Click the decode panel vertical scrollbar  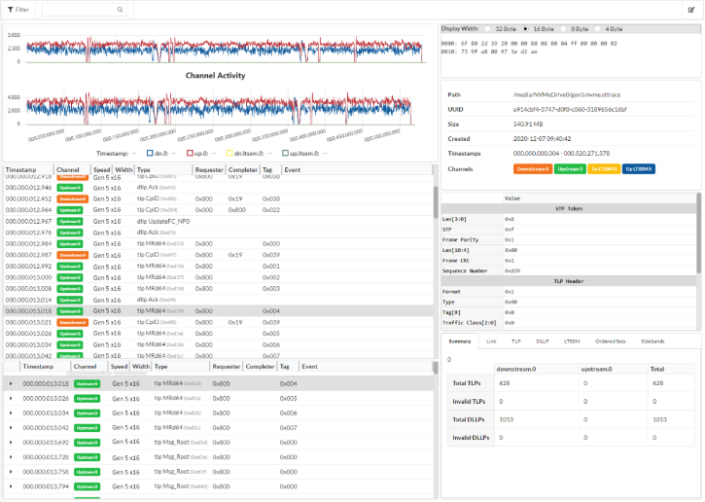(x=699, y=233)
